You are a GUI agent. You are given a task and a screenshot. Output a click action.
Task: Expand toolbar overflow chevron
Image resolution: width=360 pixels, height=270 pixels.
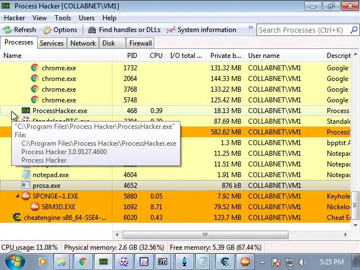coord(250,28)
